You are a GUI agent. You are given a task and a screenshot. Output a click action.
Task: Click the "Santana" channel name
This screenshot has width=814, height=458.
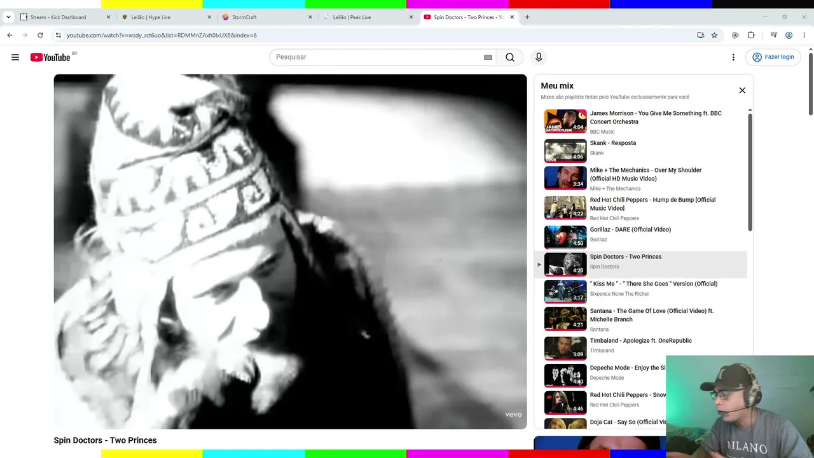pyautogui.click(x=599, y=330)
